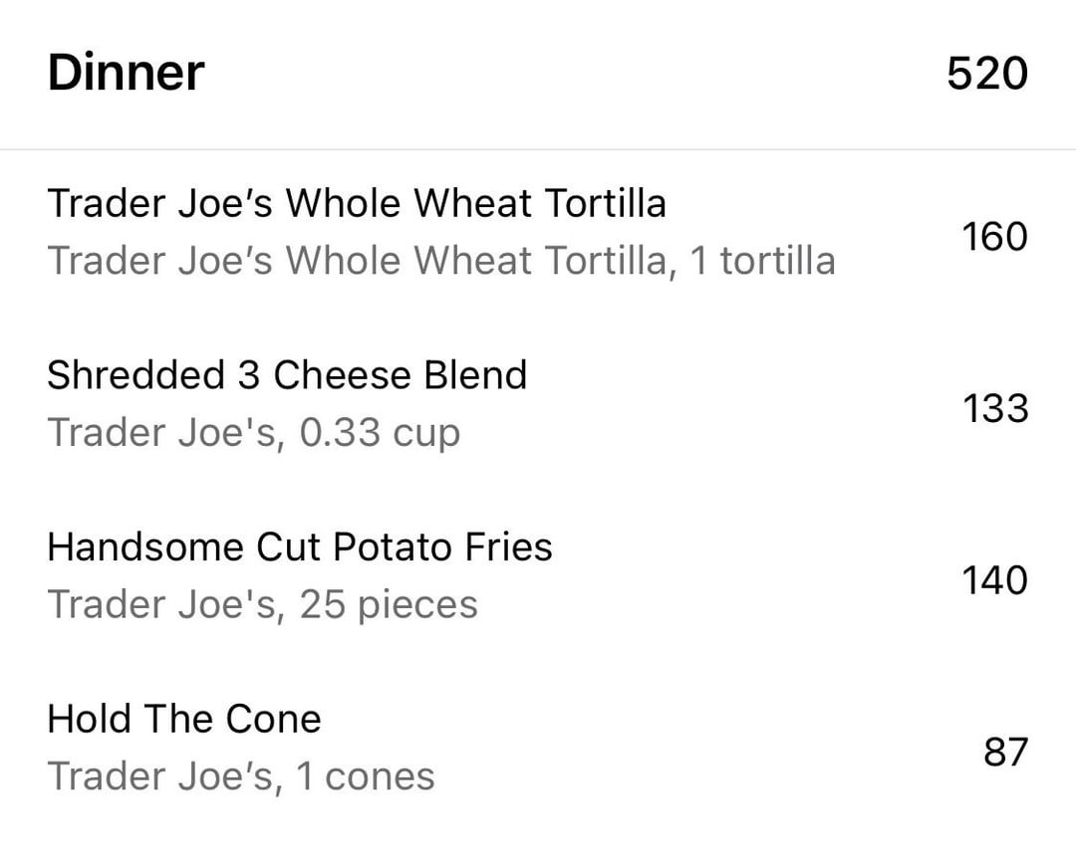Click the blank area below the Hold The Cone entry
The image size is (1076, 867).
538,834
